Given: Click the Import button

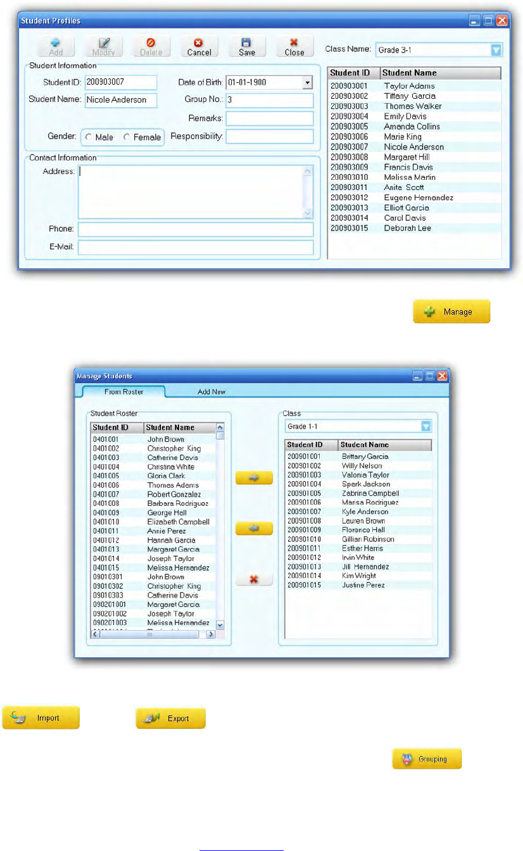Looking at the screenshot, I should [x=41, y=718].
